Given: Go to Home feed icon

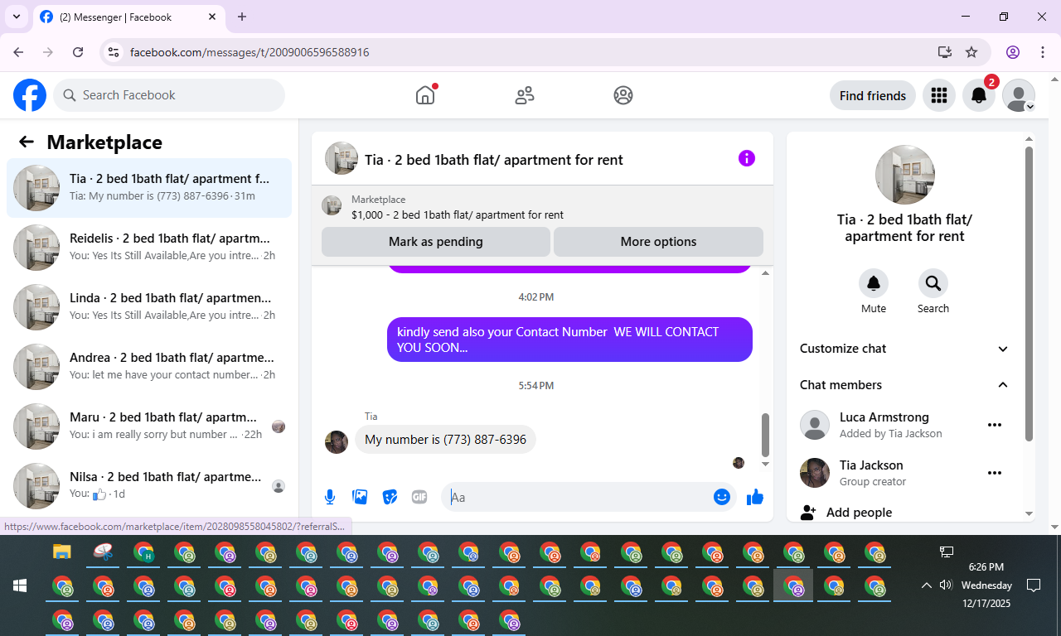Looking at the screenshot, I should 425,95.
